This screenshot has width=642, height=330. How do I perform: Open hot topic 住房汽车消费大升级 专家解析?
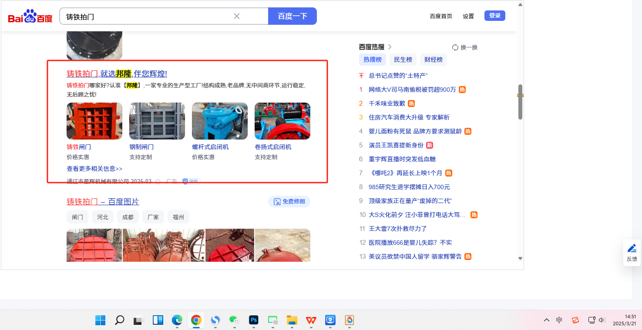pos(409,117)
